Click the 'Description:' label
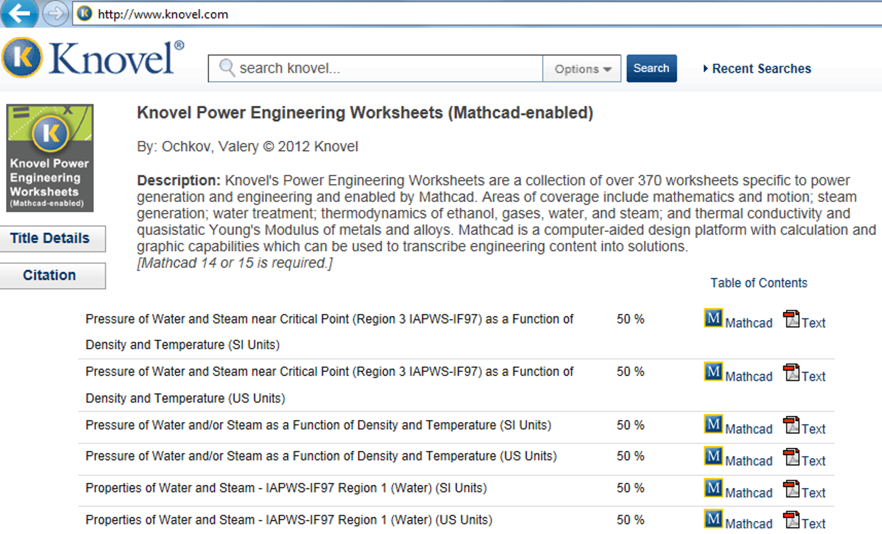The width and height of the screenshot is (882, 534). [179, 181]
